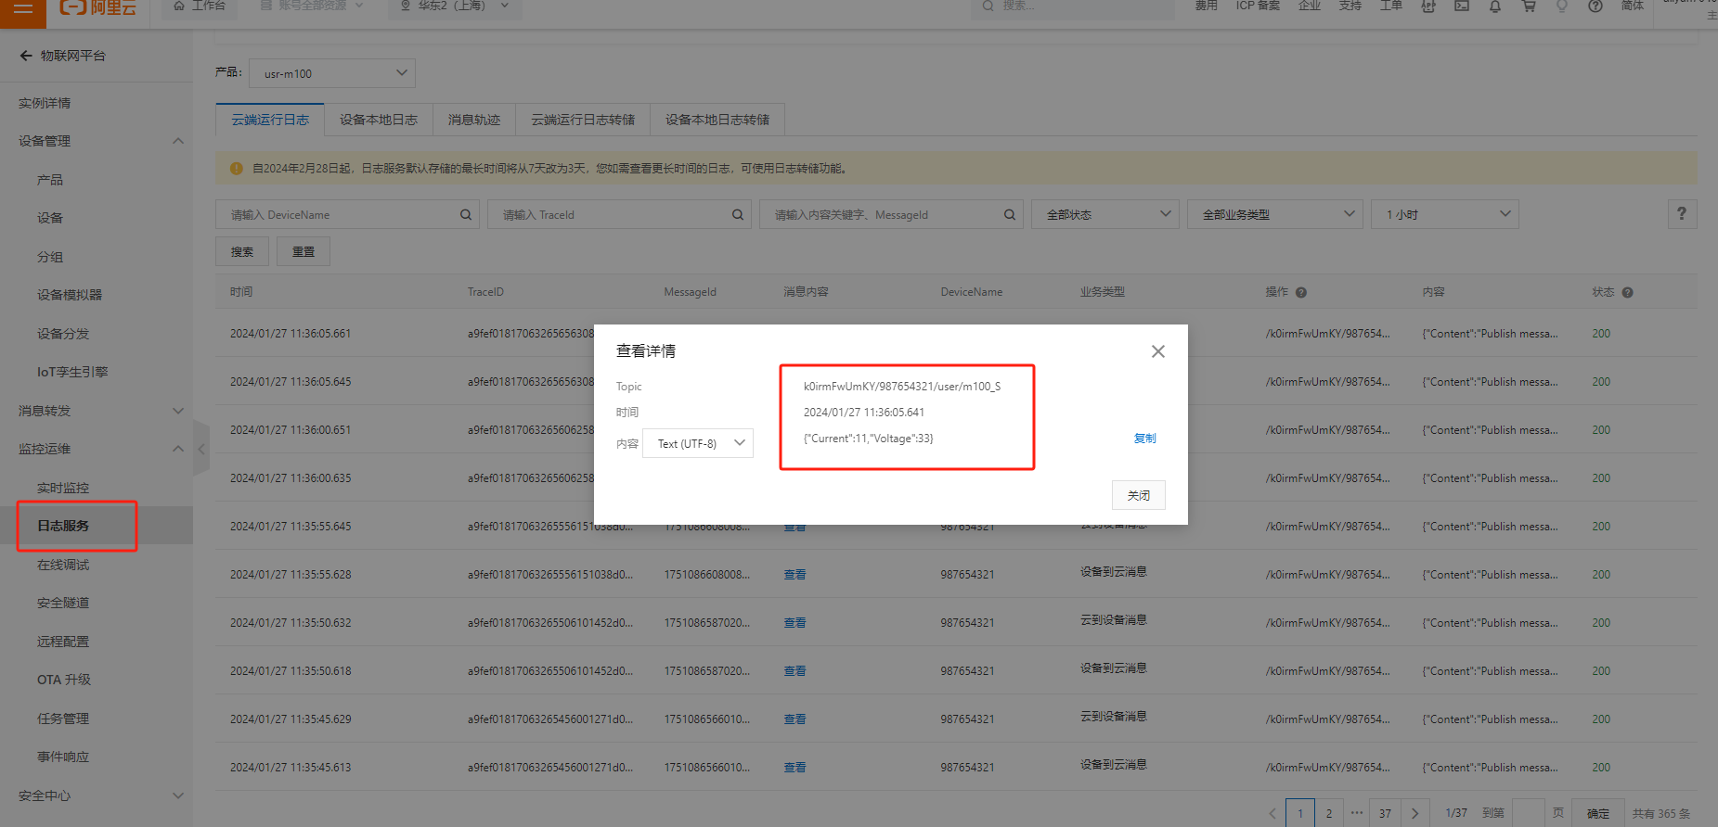The image size is (1718, 827).
Task: Click the back arrow beside 物联网平台
Action: click(x=26, y=56)
